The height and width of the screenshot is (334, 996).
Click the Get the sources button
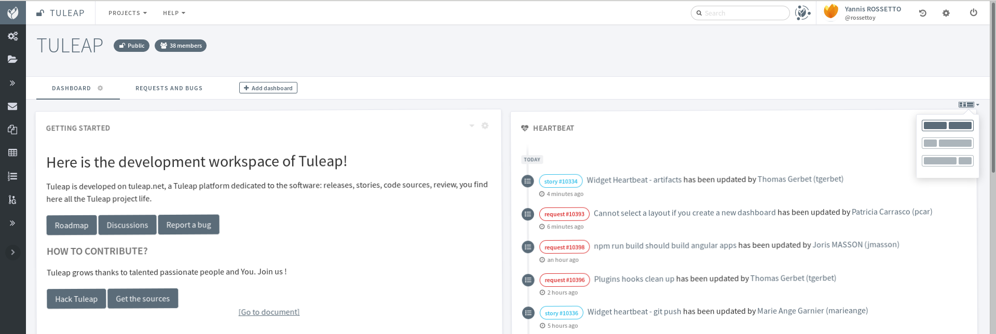click(143, 298)
